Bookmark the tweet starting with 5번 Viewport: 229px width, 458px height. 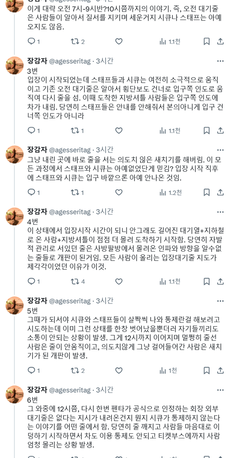point(206,370)
